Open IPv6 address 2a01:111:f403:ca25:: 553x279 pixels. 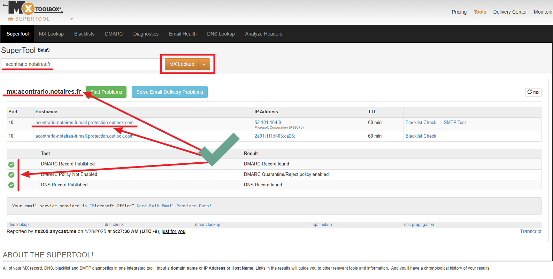275,136
